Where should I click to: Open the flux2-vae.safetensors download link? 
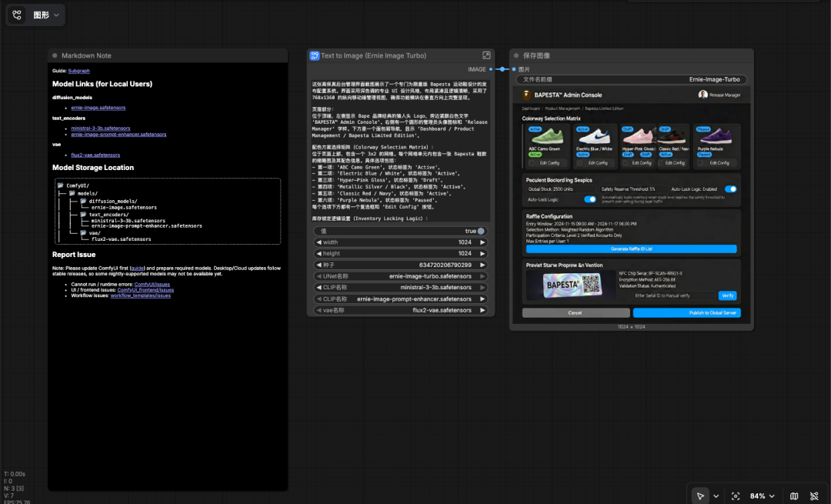point(95,155)
